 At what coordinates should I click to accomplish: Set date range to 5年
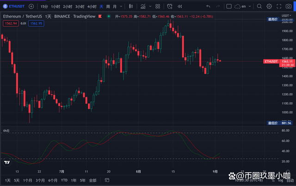(83, 180)
